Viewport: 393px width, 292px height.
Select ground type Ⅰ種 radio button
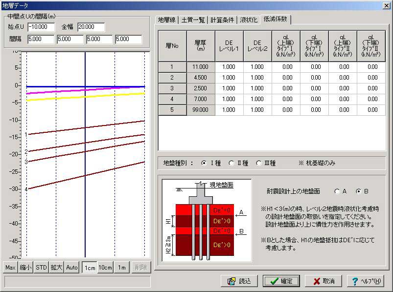(x=204, y=163)
